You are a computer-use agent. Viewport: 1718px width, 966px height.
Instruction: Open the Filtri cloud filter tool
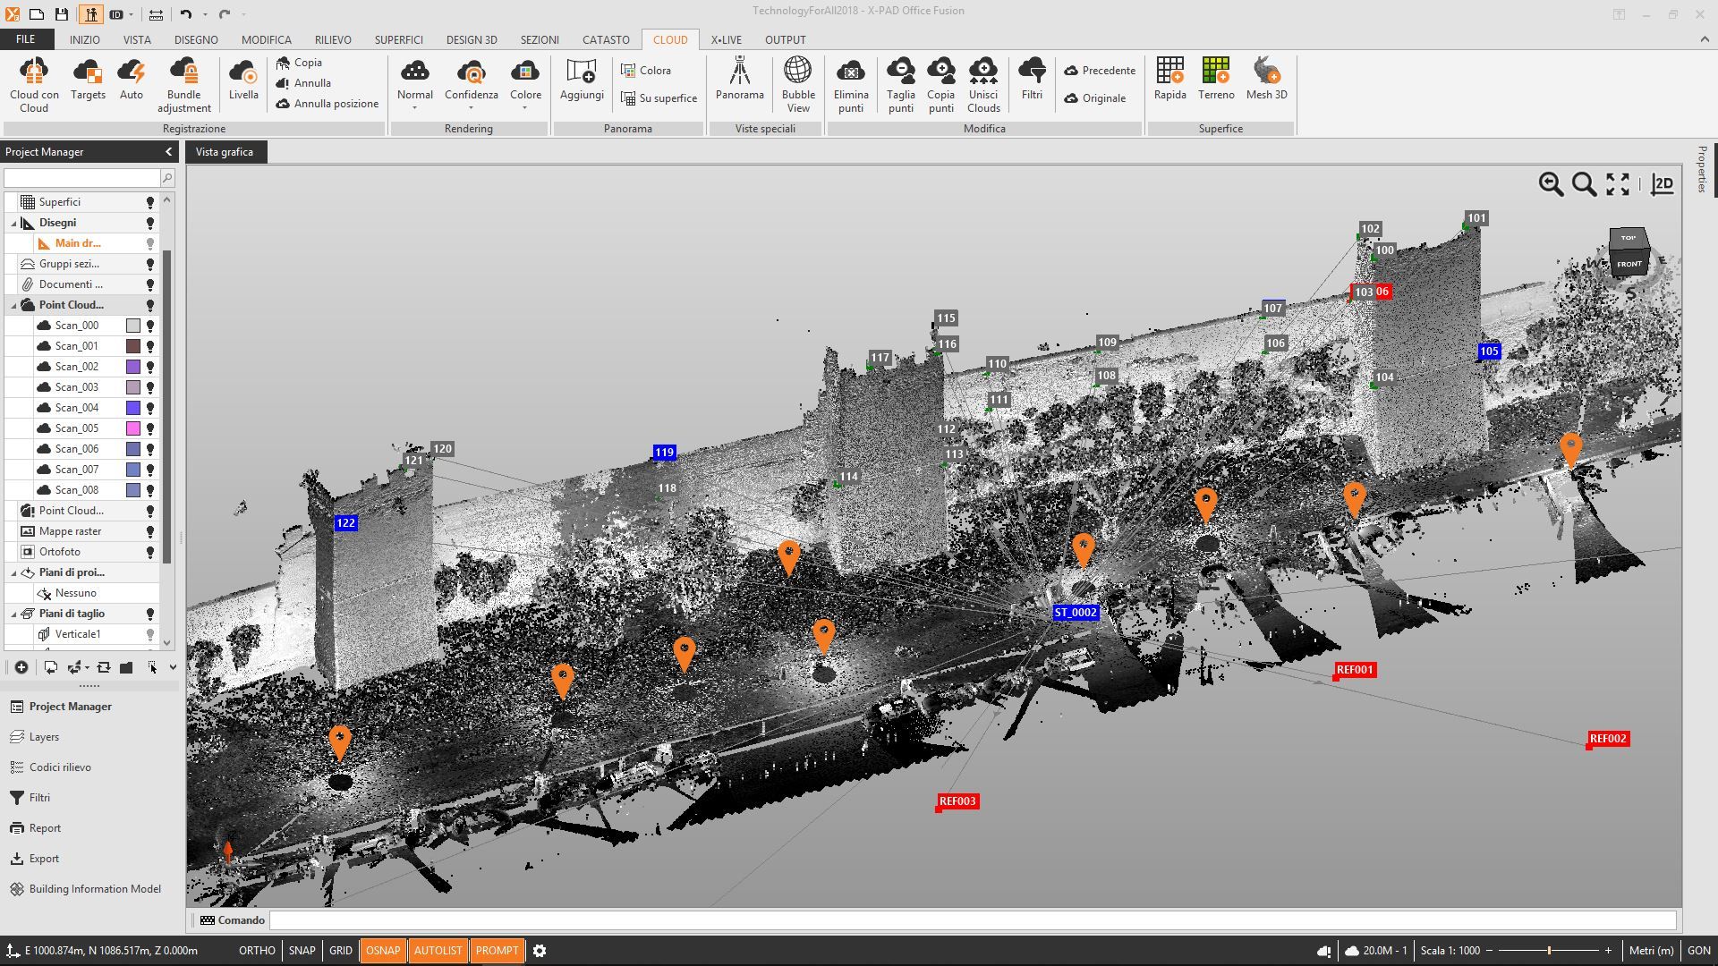[1032, 80]
